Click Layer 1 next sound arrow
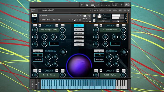This screenshot has height=92, width=164. pyautogui.click(x=57, y=25)
